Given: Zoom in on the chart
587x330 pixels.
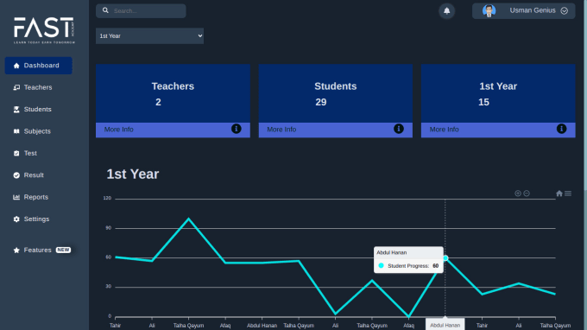Looking at the screenshot, I should [518, 194].
